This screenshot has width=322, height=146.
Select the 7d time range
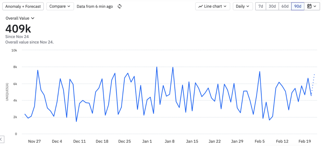click(x=260, y=6)
